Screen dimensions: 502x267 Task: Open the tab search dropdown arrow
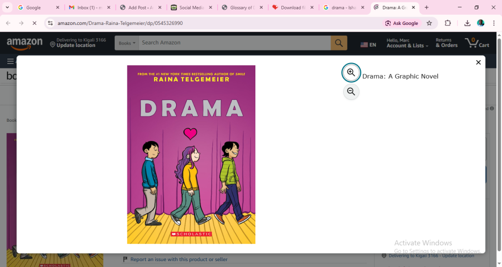[7, 7]
